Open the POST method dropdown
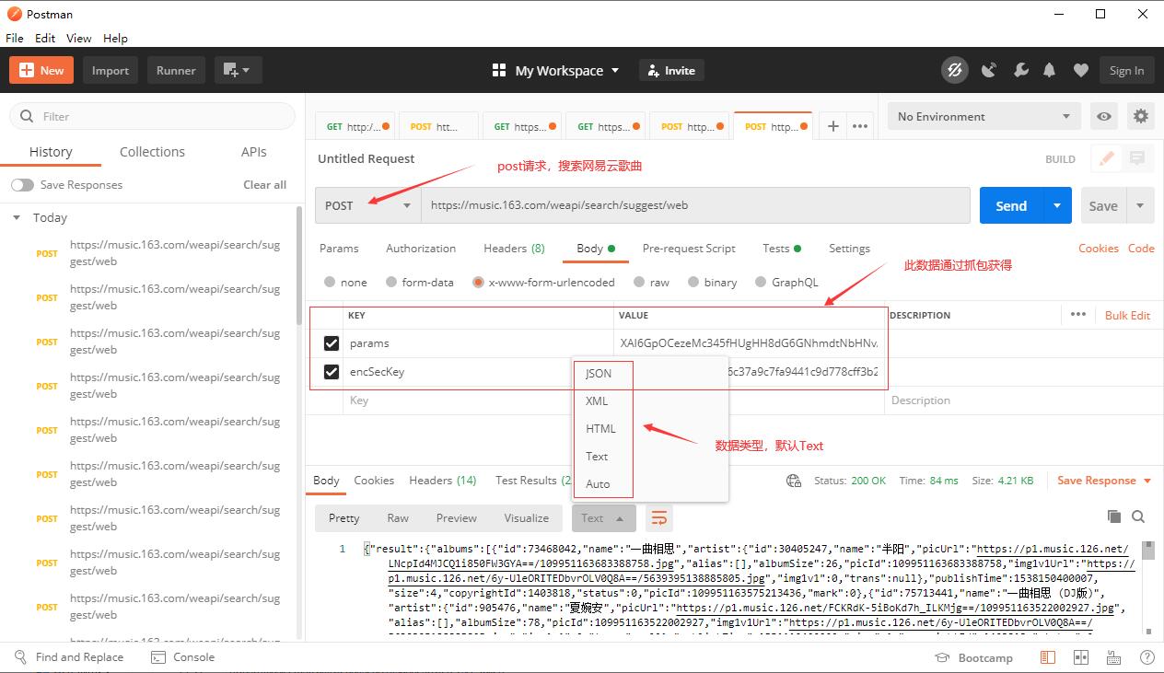The width and height of the screenshot is (1164, 673). click(368, 205)
